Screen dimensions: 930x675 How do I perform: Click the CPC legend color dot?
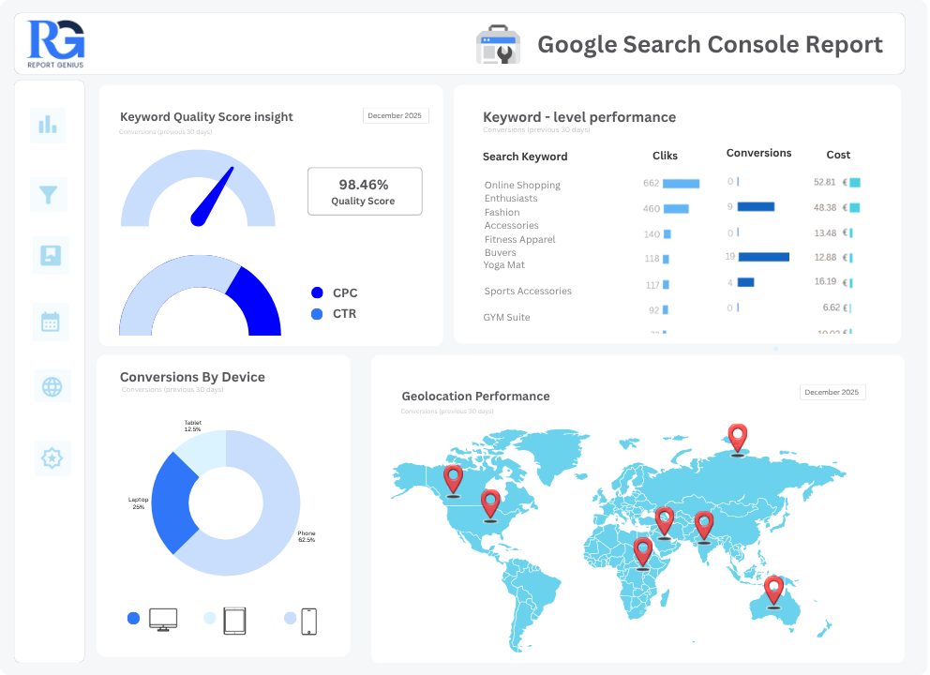point(317,292)
